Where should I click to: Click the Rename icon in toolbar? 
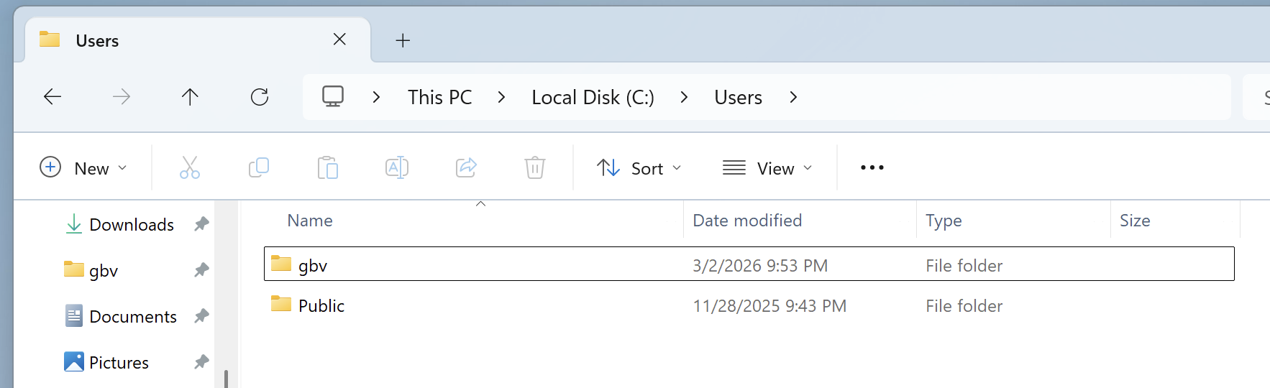coord(397,168)
